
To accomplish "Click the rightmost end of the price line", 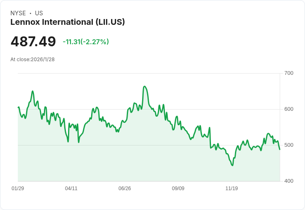I will pos(280,149).
